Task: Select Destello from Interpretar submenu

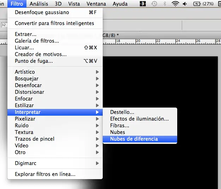Action: click(x=140, y=112)
